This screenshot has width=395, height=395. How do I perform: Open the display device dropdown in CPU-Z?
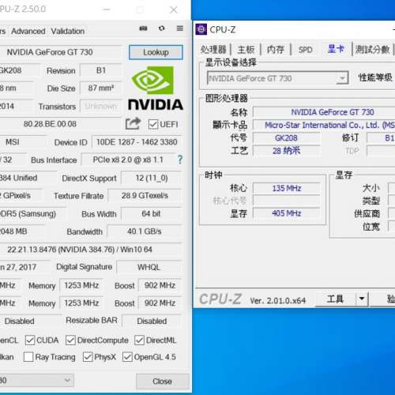point(278,78)
